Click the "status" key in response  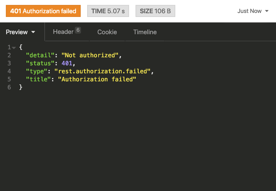coord(39,63)
